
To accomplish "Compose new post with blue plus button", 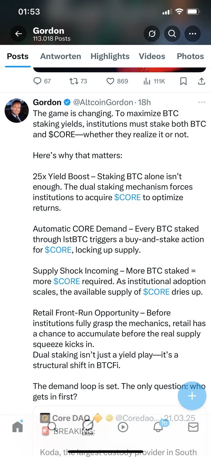I will [192, 396].
